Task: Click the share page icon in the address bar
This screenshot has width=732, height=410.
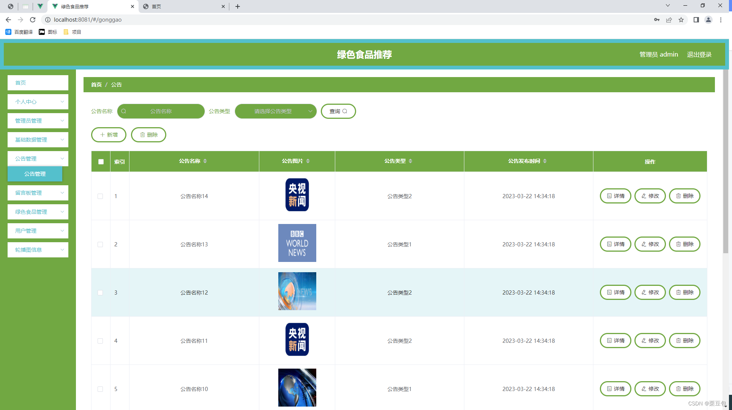Action: pos(669,20)
